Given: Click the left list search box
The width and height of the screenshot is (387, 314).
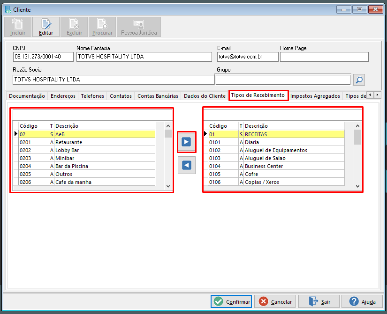Looking at the screenshot, I should point(92,115).
